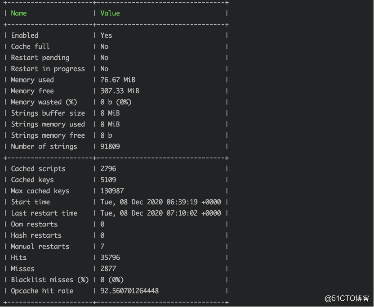The image size is (374, 307).
Task: Select the 'Enabled' row label
Action: (25, 36)
